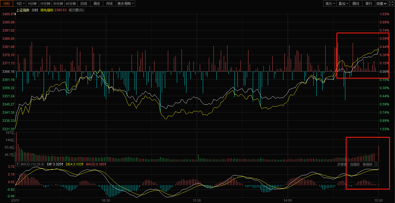Click the 3381.08 price axis label

[8, 47]
